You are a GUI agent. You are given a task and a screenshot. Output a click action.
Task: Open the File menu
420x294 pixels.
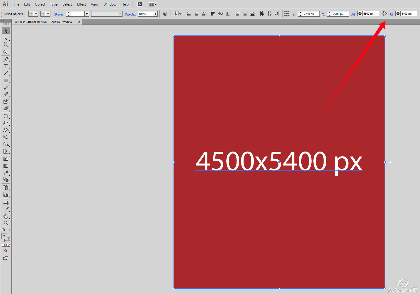[x=16, y=4]
